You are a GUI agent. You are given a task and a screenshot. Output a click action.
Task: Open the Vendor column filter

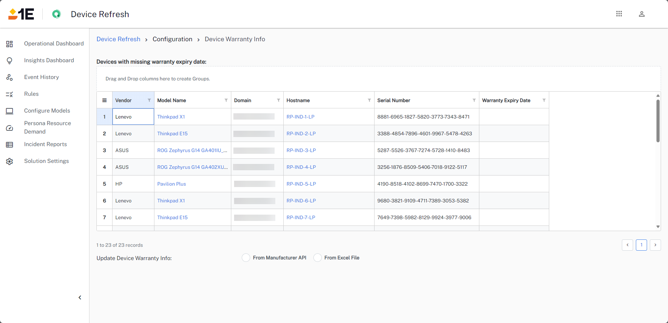[x=149, y=100]
